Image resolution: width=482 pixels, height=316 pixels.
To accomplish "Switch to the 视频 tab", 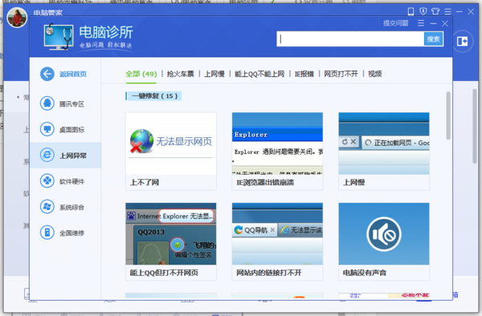I will pyautogui.click(x=374, y=74).
